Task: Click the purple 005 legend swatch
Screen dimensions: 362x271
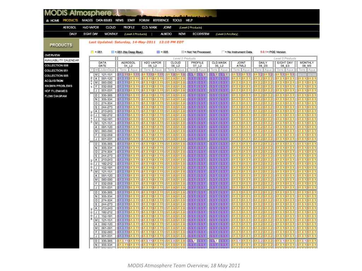Action: [x=158, y=52]
